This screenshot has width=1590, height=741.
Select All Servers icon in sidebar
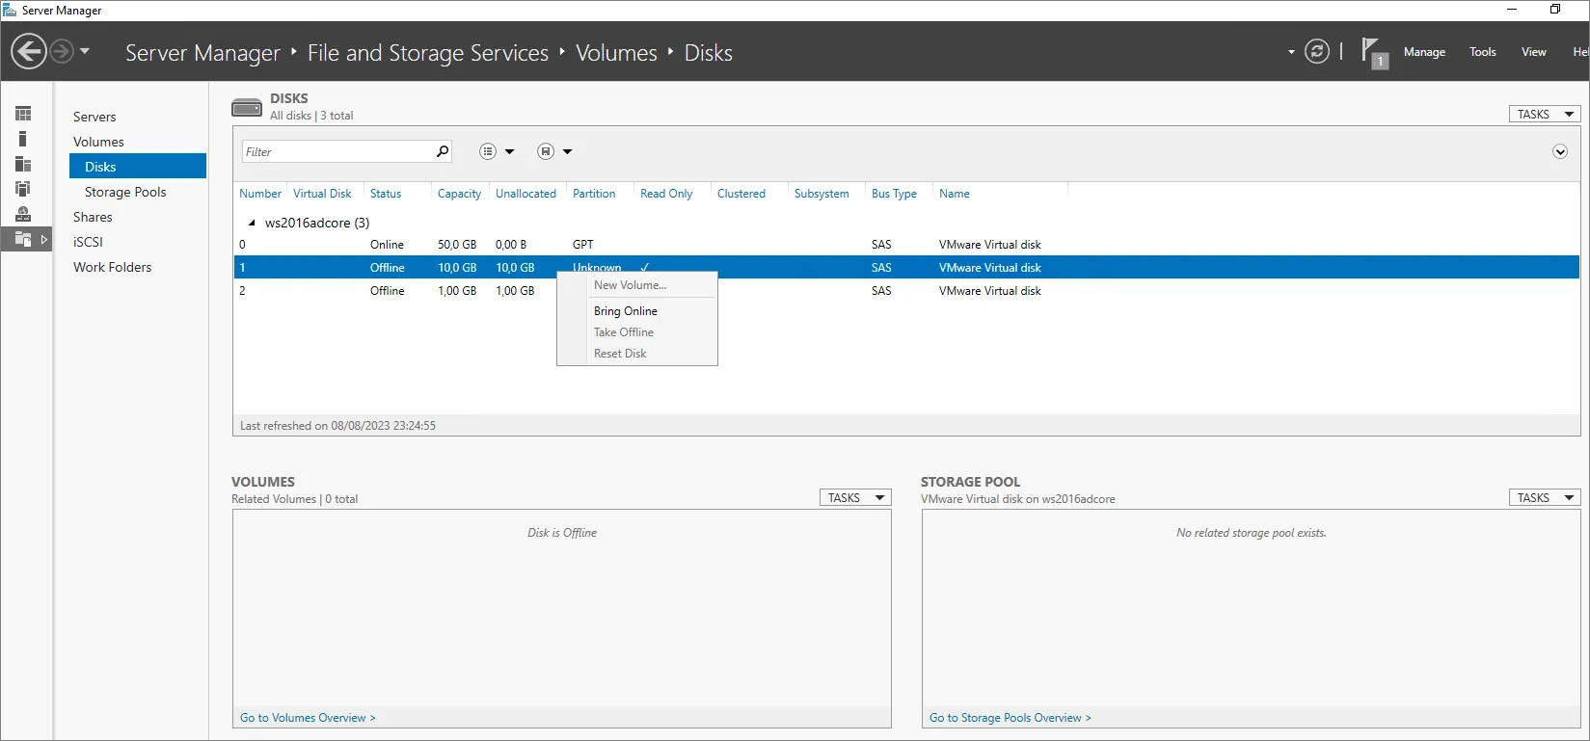pyautogui.click(x=23, y=164)
